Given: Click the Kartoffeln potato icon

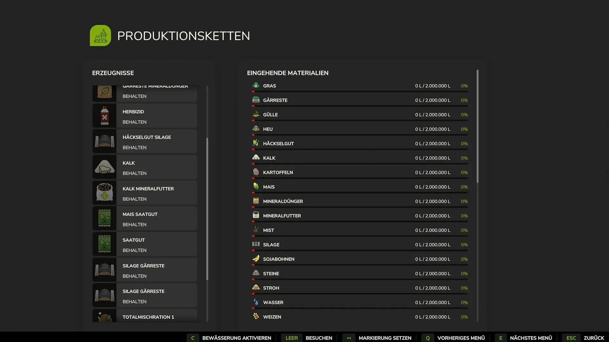Looking at the screenshot, I should tap(256, 172).
